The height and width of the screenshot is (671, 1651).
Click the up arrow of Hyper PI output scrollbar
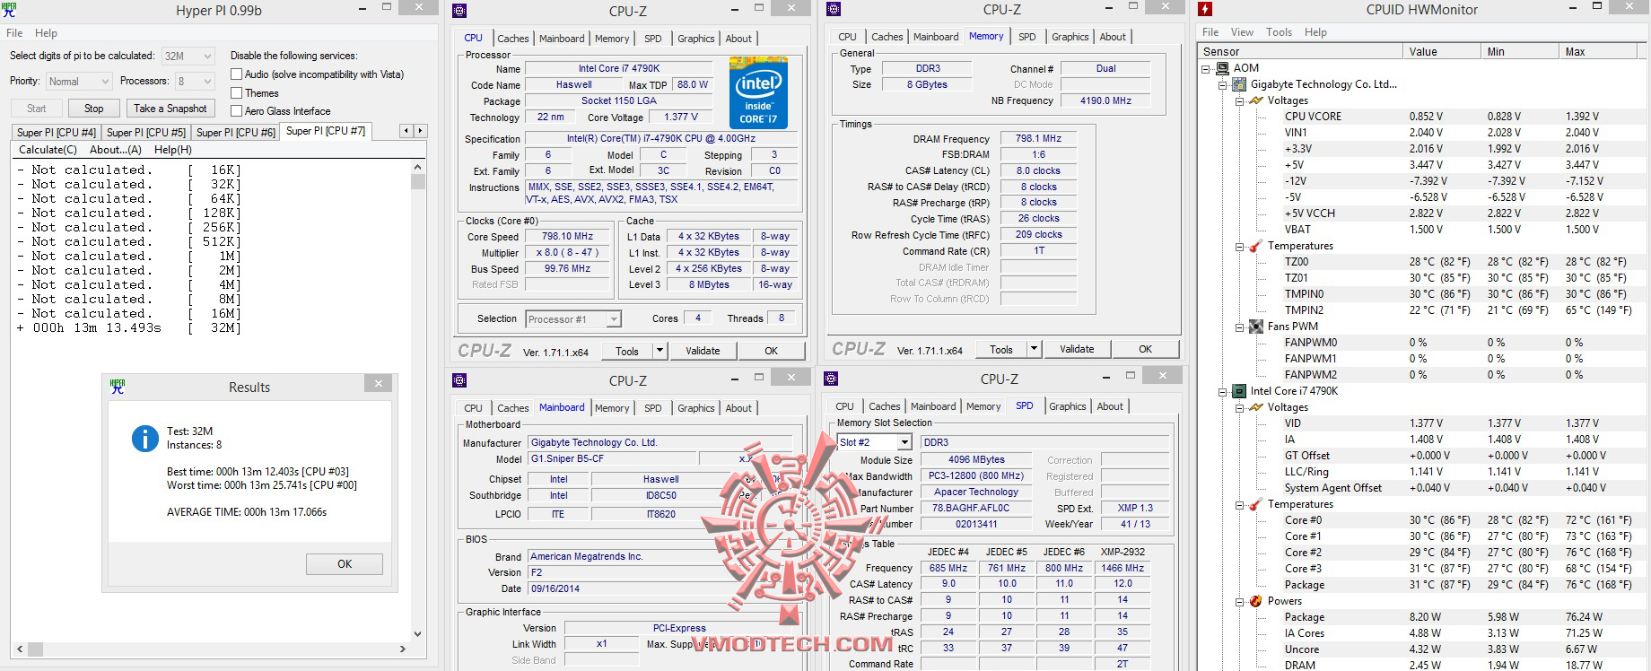pyautogui.click(x=417, y=168)
